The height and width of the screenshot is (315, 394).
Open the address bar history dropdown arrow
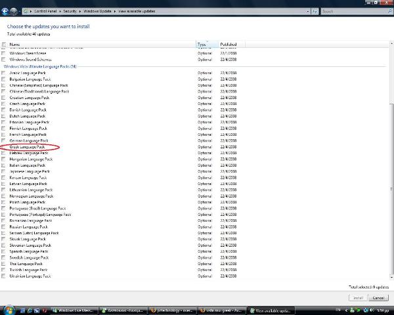point(308,11)
